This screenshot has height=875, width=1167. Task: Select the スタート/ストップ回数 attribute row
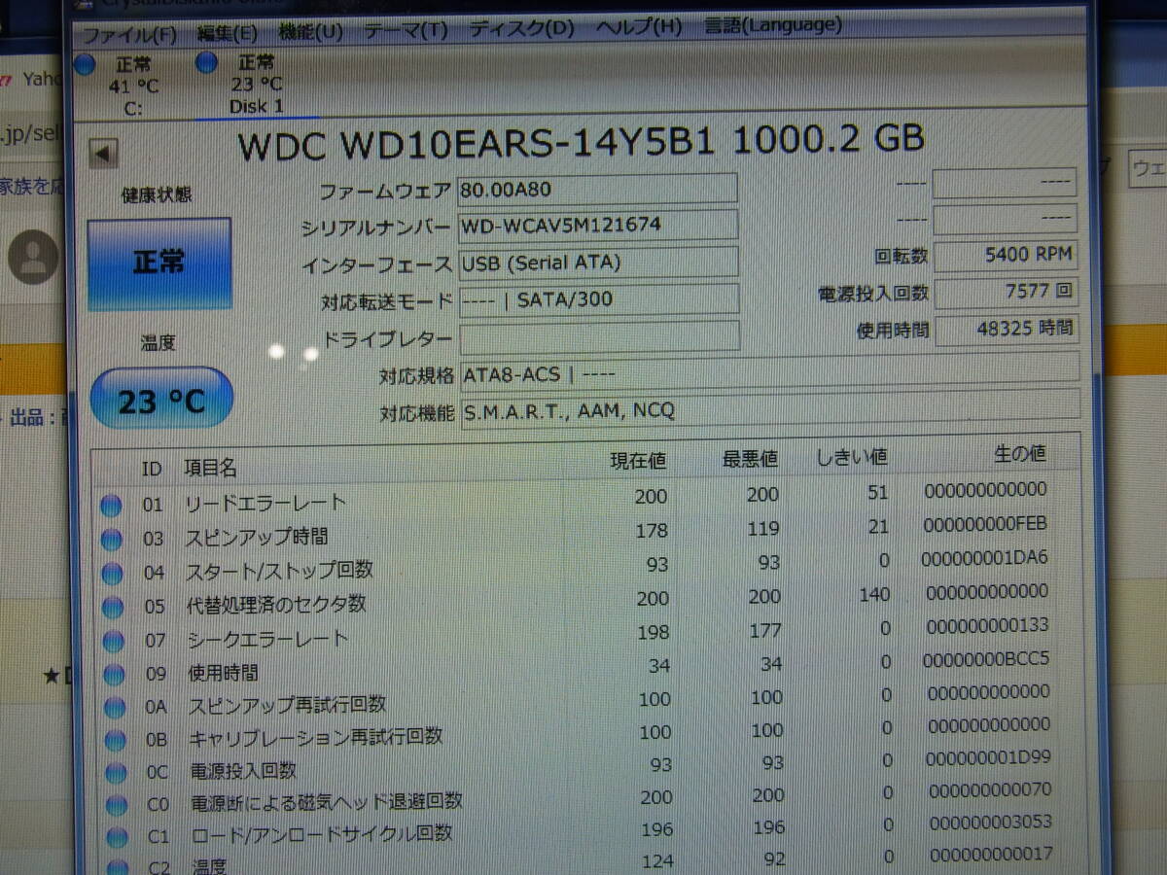tap(579, 565)
